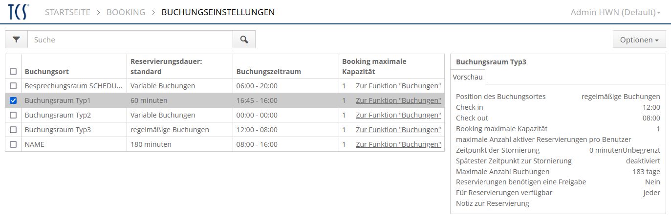Image resolution: width=671 pixels, height=219 pixels.
Task: Click the TCS logo icon
Action: point(19,12)
